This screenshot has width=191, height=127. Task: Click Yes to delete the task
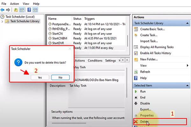[x=40, y=77]
